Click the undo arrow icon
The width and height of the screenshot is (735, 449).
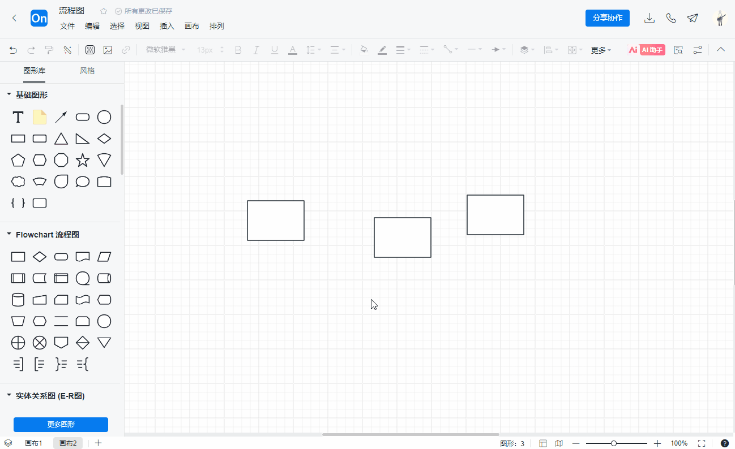pos(13,50)
